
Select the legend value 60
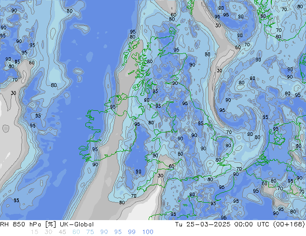[x=76, y=232]
